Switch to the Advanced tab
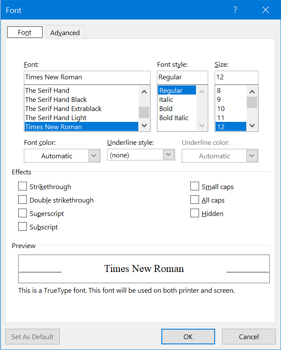Screen dimensions: 281x350 pyautogui.click(x=65, y=33)
